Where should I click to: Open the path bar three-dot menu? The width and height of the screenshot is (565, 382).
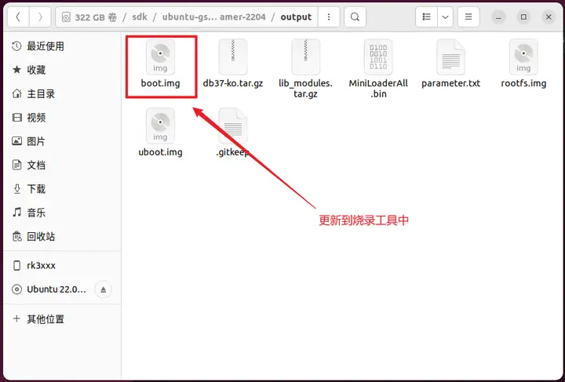(329, 17)
